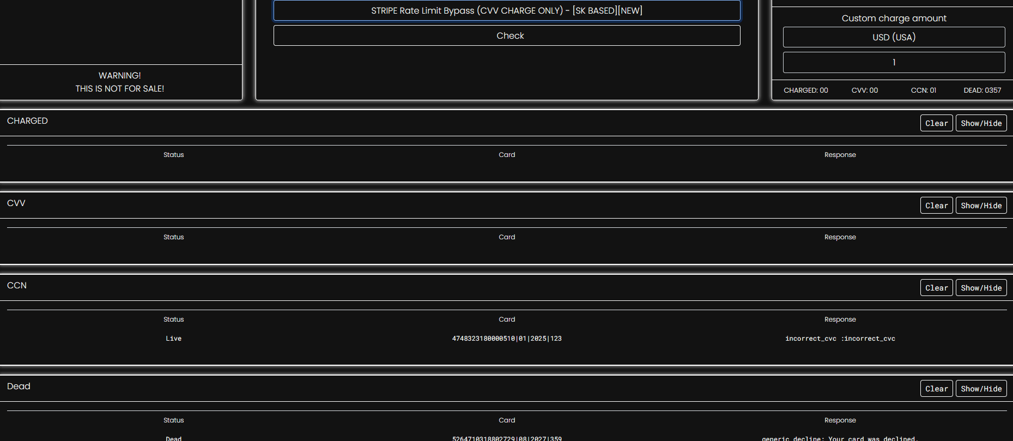
Task: Click the "CVV: 00" counter
Action: coord(865,90)
